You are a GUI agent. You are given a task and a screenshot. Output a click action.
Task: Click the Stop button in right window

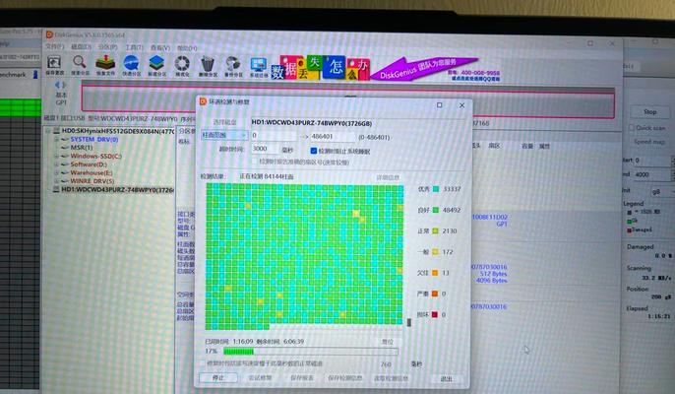[649, 111]
